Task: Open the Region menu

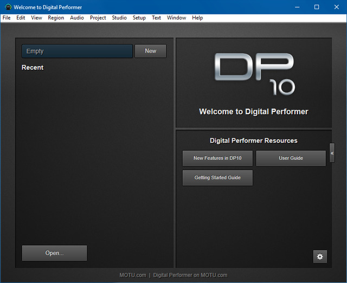Action: pyautogui.click(x=56, y=18)
